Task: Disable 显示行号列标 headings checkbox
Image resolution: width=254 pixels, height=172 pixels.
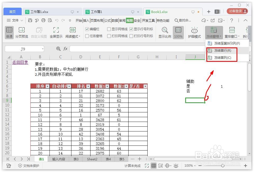Action: coord(131,29)
